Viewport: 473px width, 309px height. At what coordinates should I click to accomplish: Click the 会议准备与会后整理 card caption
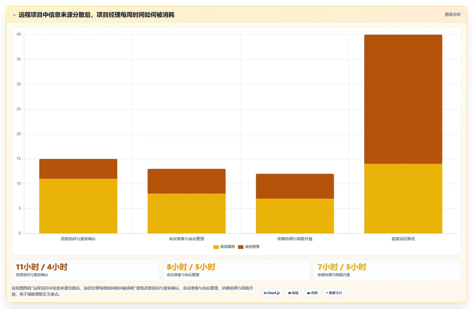click(x=183, y=275)
